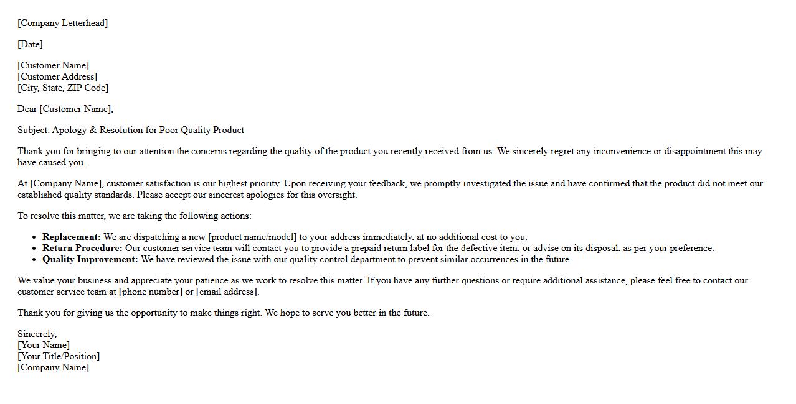Click the [Your Title/Position] placeholder
796x404 pixels.
[x=59, y=356]
